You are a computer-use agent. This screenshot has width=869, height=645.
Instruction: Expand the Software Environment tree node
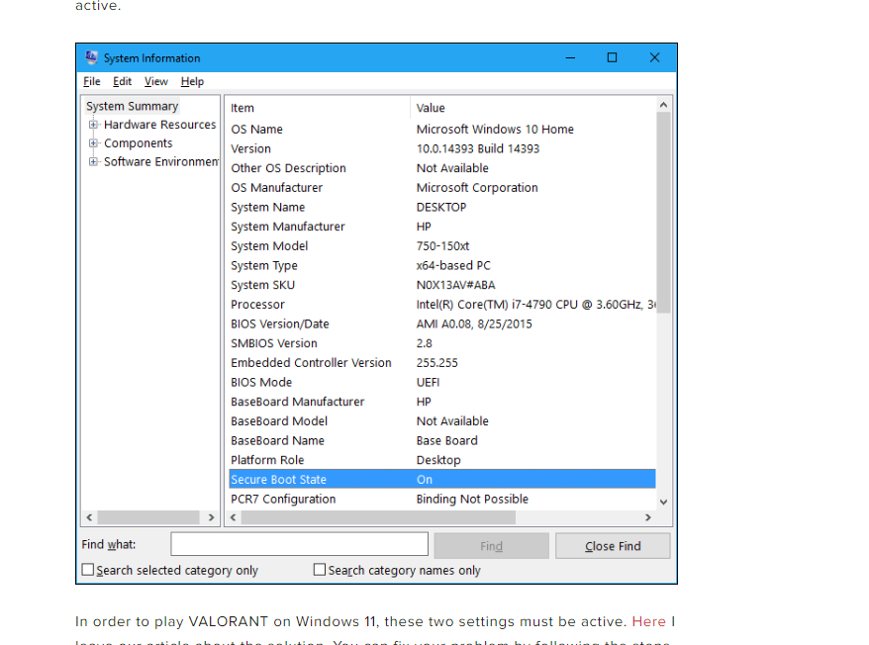point(94,161)
